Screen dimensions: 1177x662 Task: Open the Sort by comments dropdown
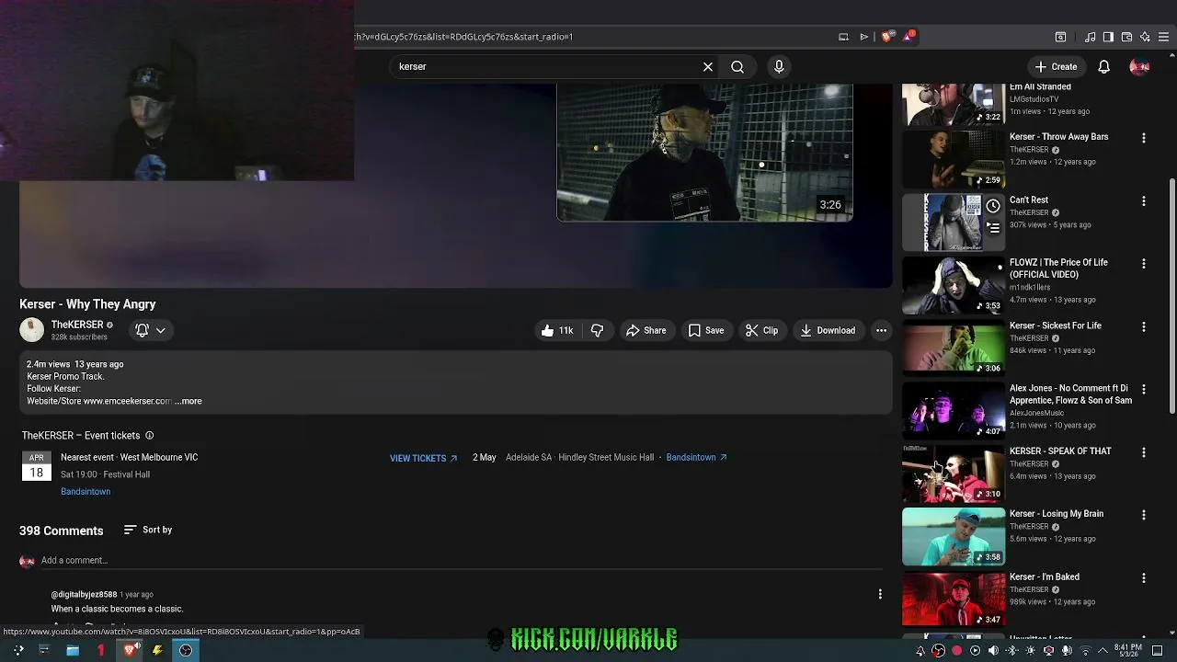(x=148, y=530)
